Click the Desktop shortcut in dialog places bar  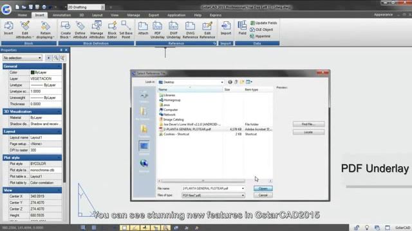[144, 147]
